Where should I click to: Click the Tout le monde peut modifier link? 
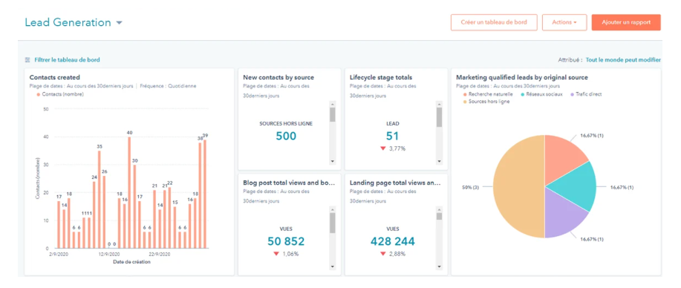click(623, 60)
